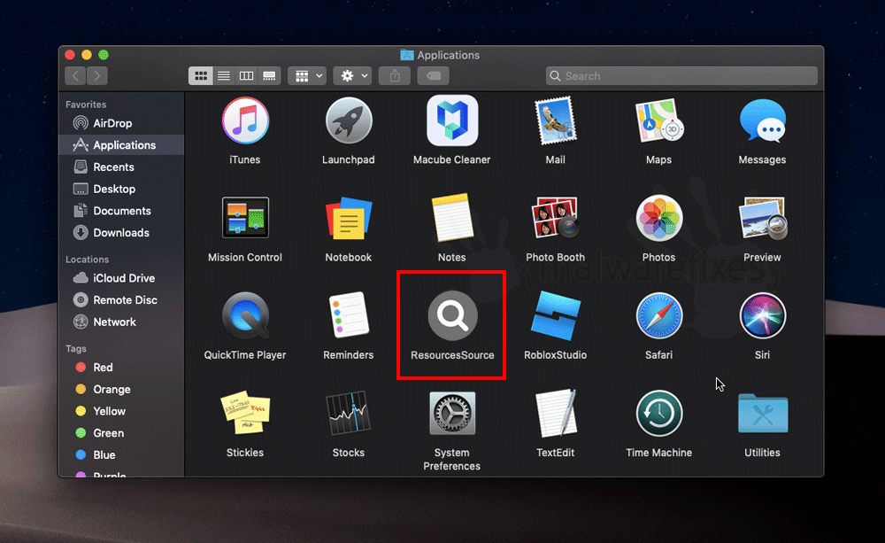Open the Safari compass icon

pos(658,316)
